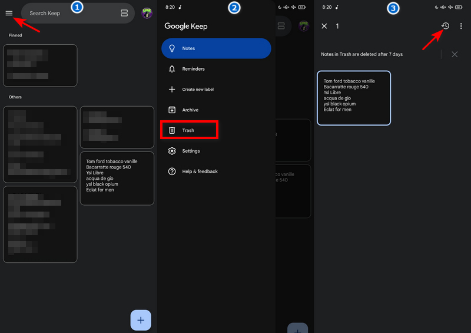Image resolution: width=471 pixels, height=333 pixels.
Task: Open the three-dot overflow menu in Trash
Action: click(x=461, y=26)
